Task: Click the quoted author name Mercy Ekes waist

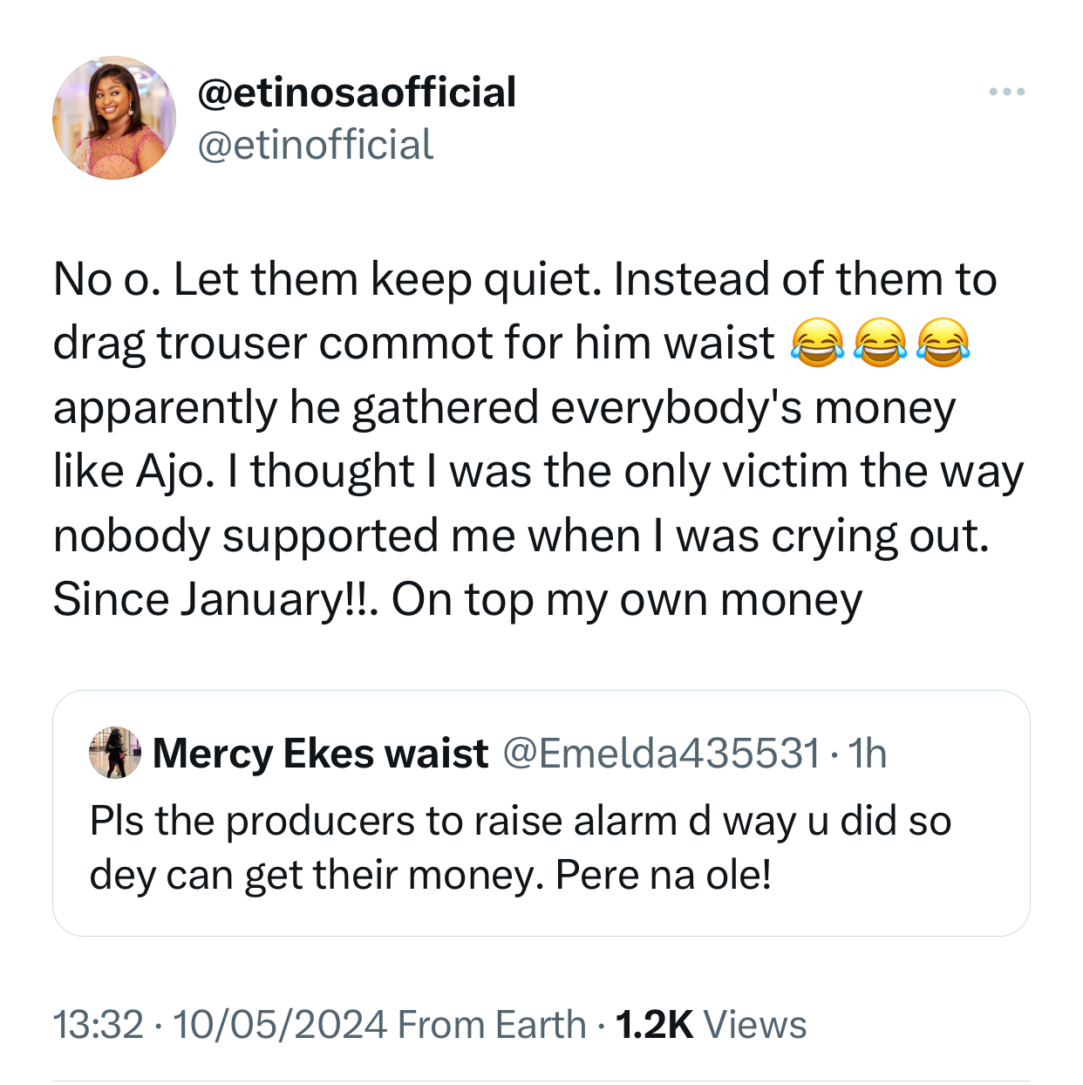Action: point(320,754)
